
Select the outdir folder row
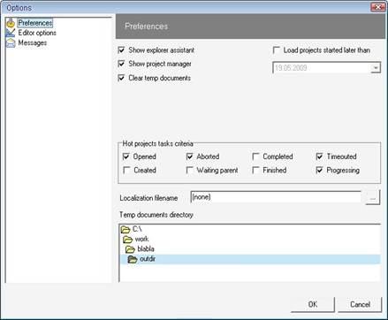[250, 259]
